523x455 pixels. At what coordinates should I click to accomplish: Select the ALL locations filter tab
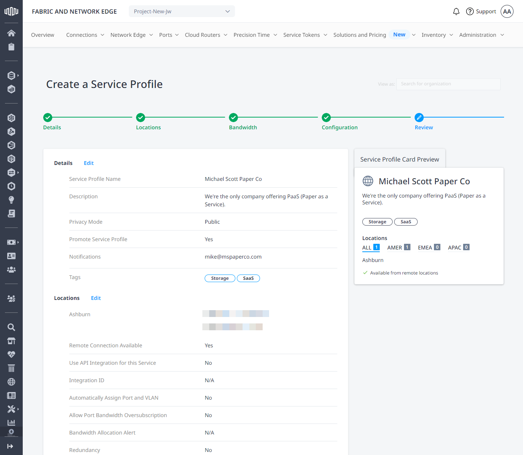[x=371, y=248]
